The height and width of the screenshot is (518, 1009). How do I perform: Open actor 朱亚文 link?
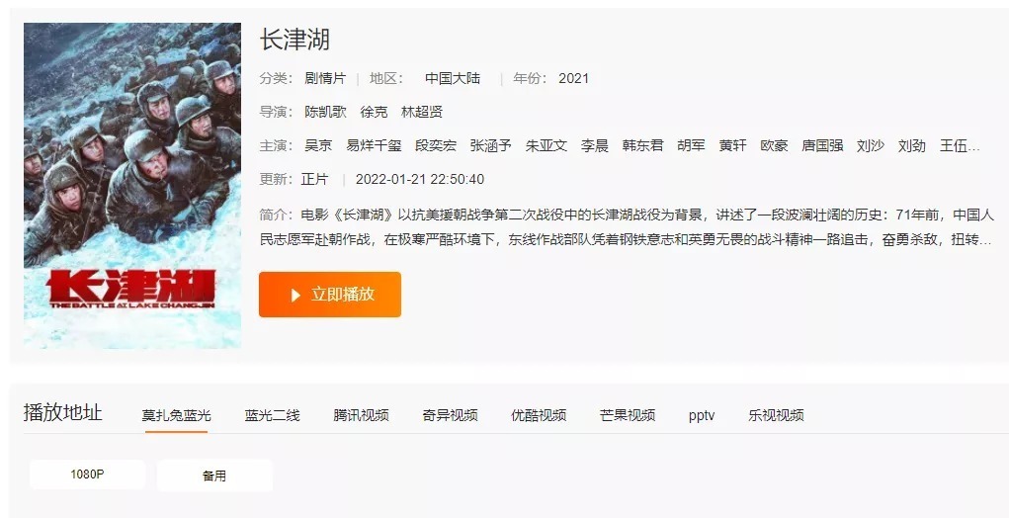pyautogui.click(x=547, y=145)
